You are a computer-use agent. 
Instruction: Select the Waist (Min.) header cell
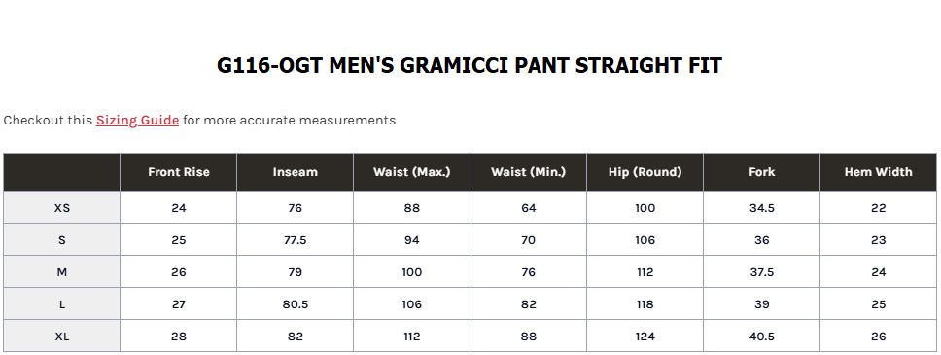pos(528,172)
